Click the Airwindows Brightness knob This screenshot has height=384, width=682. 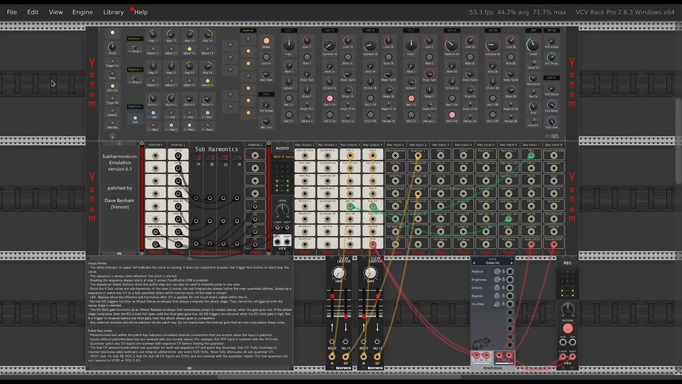coord(497,279)
